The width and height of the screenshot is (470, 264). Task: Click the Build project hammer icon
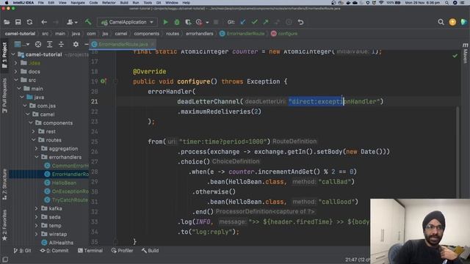[88, 22]
